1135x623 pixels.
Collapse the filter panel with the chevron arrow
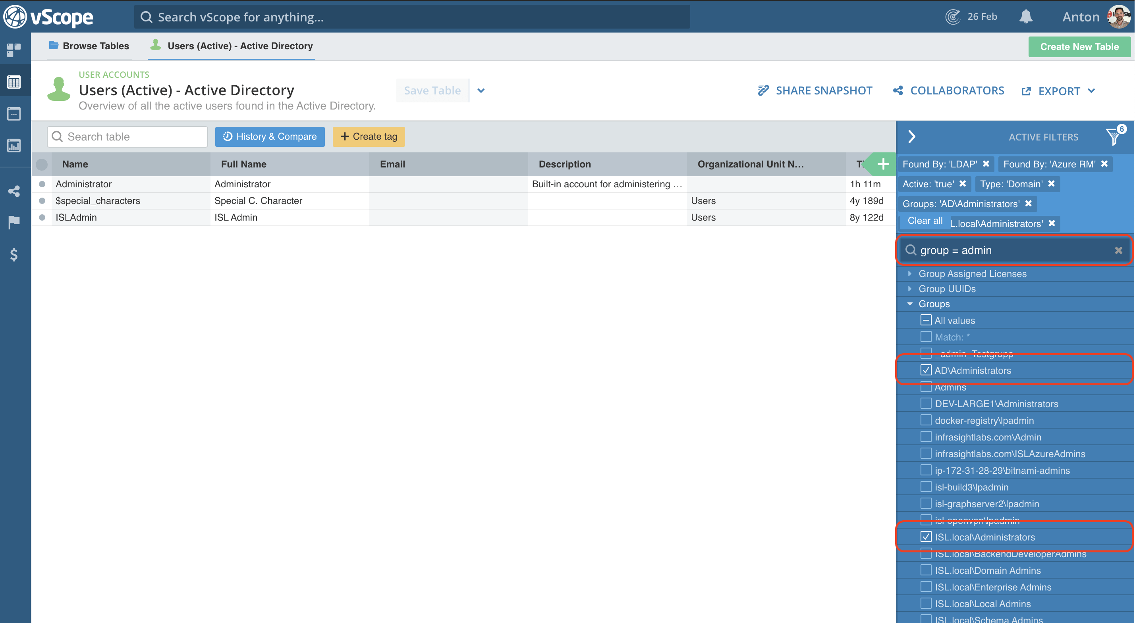(911, 137)
